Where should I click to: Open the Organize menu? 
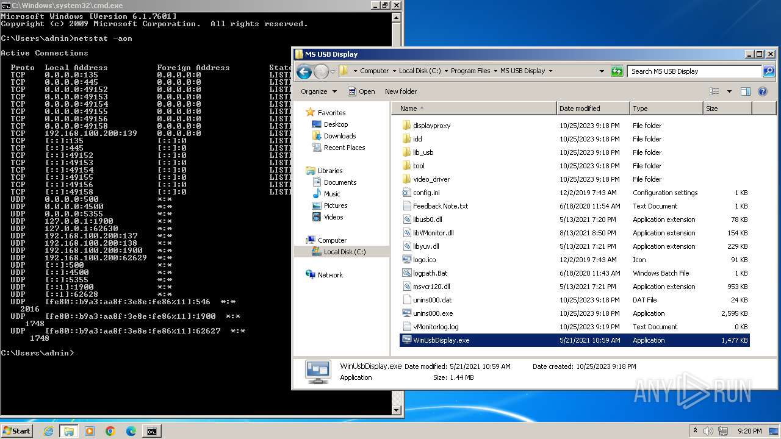click(x=319, y=91)
